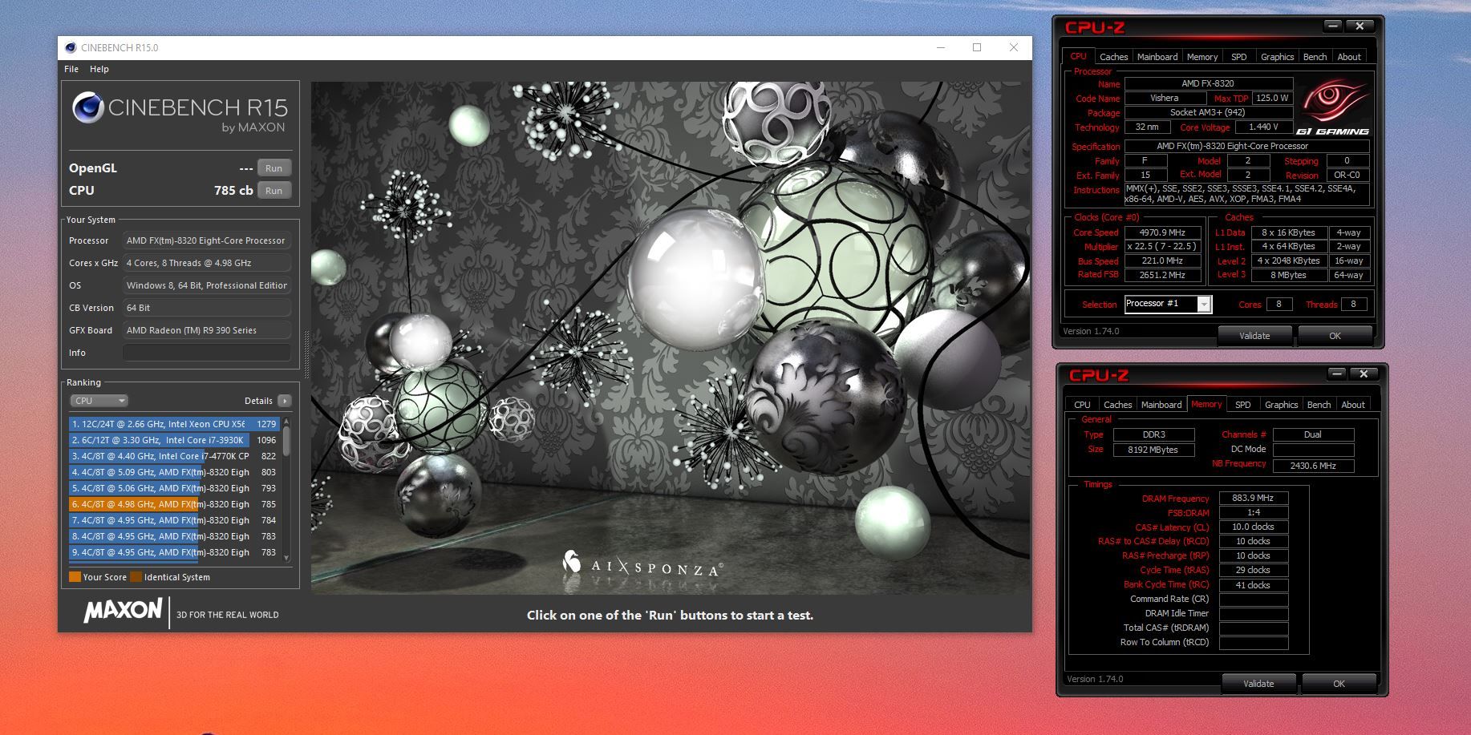1471x735 pixels.
Task: Click the Identical System brown color swatch
Action: coord(136,576)
